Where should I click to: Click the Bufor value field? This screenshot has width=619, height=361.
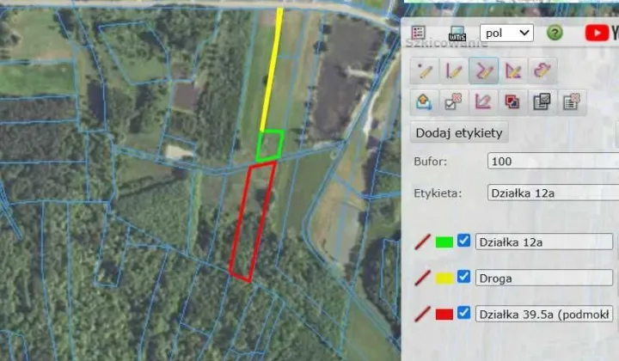pyautogui.click(x=553, y=161)
